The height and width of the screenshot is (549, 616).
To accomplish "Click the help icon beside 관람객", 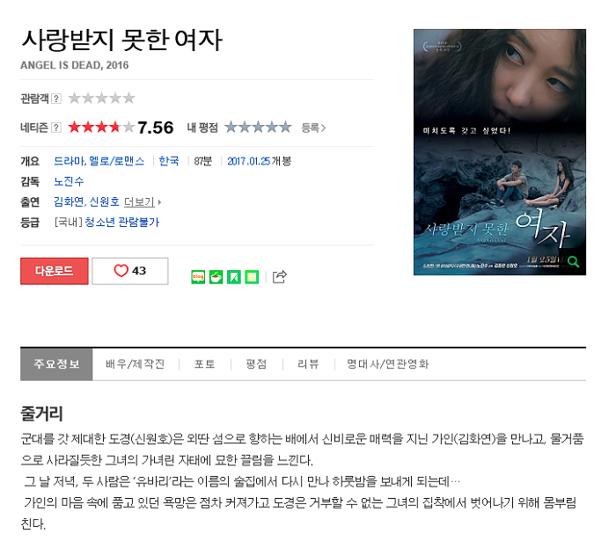I will 56,99.
